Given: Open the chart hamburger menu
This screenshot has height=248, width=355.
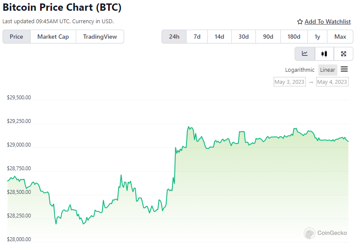Looking at the screenshot, I should tap(344, 69).
